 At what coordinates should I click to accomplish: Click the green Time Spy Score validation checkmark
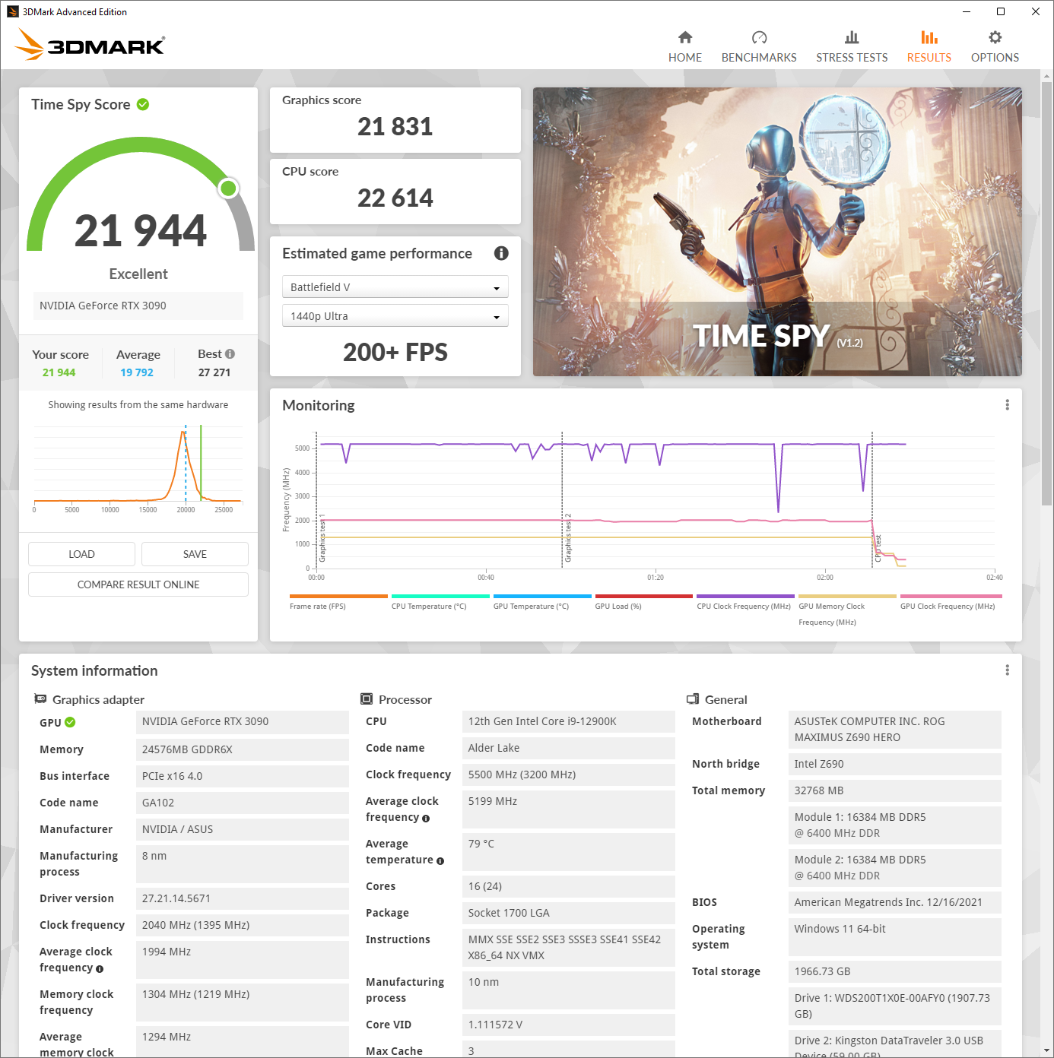point(143,105)
